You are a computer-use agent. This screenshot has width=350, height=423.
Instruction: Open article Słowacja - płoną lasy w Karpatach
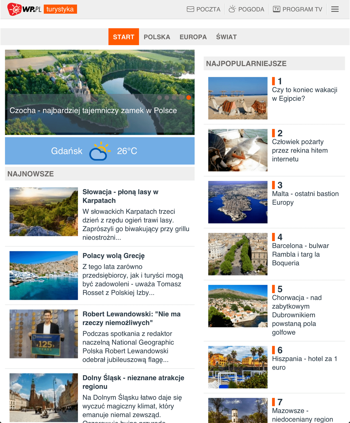(120, 196)
